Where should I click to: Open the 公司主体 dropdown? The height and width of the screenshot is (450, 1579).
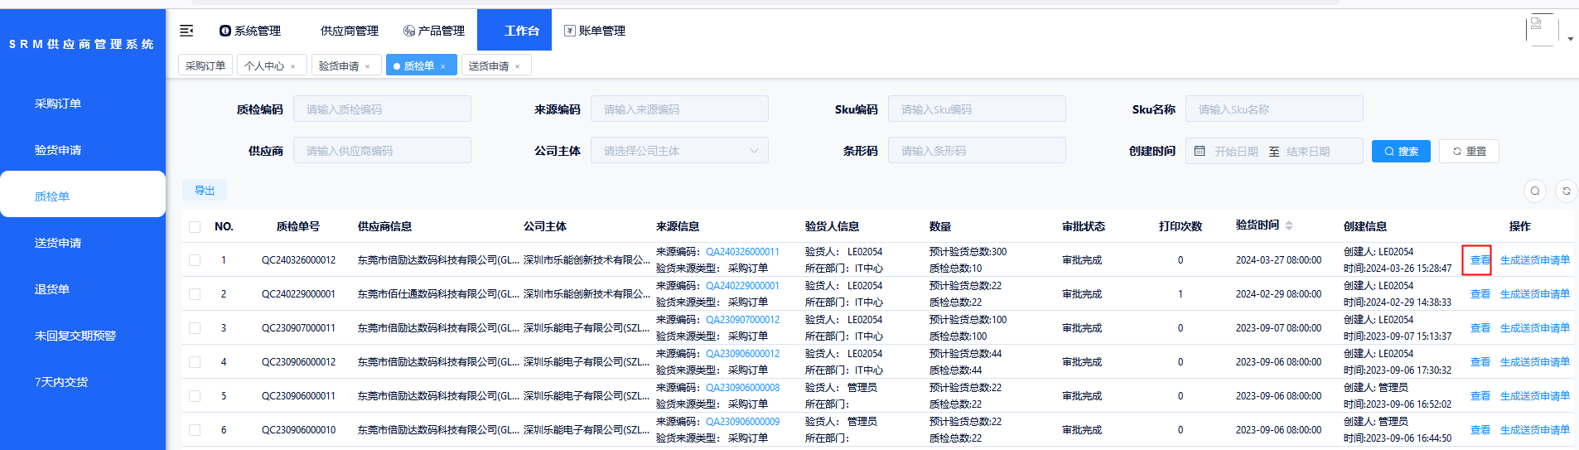click(678, 151)
